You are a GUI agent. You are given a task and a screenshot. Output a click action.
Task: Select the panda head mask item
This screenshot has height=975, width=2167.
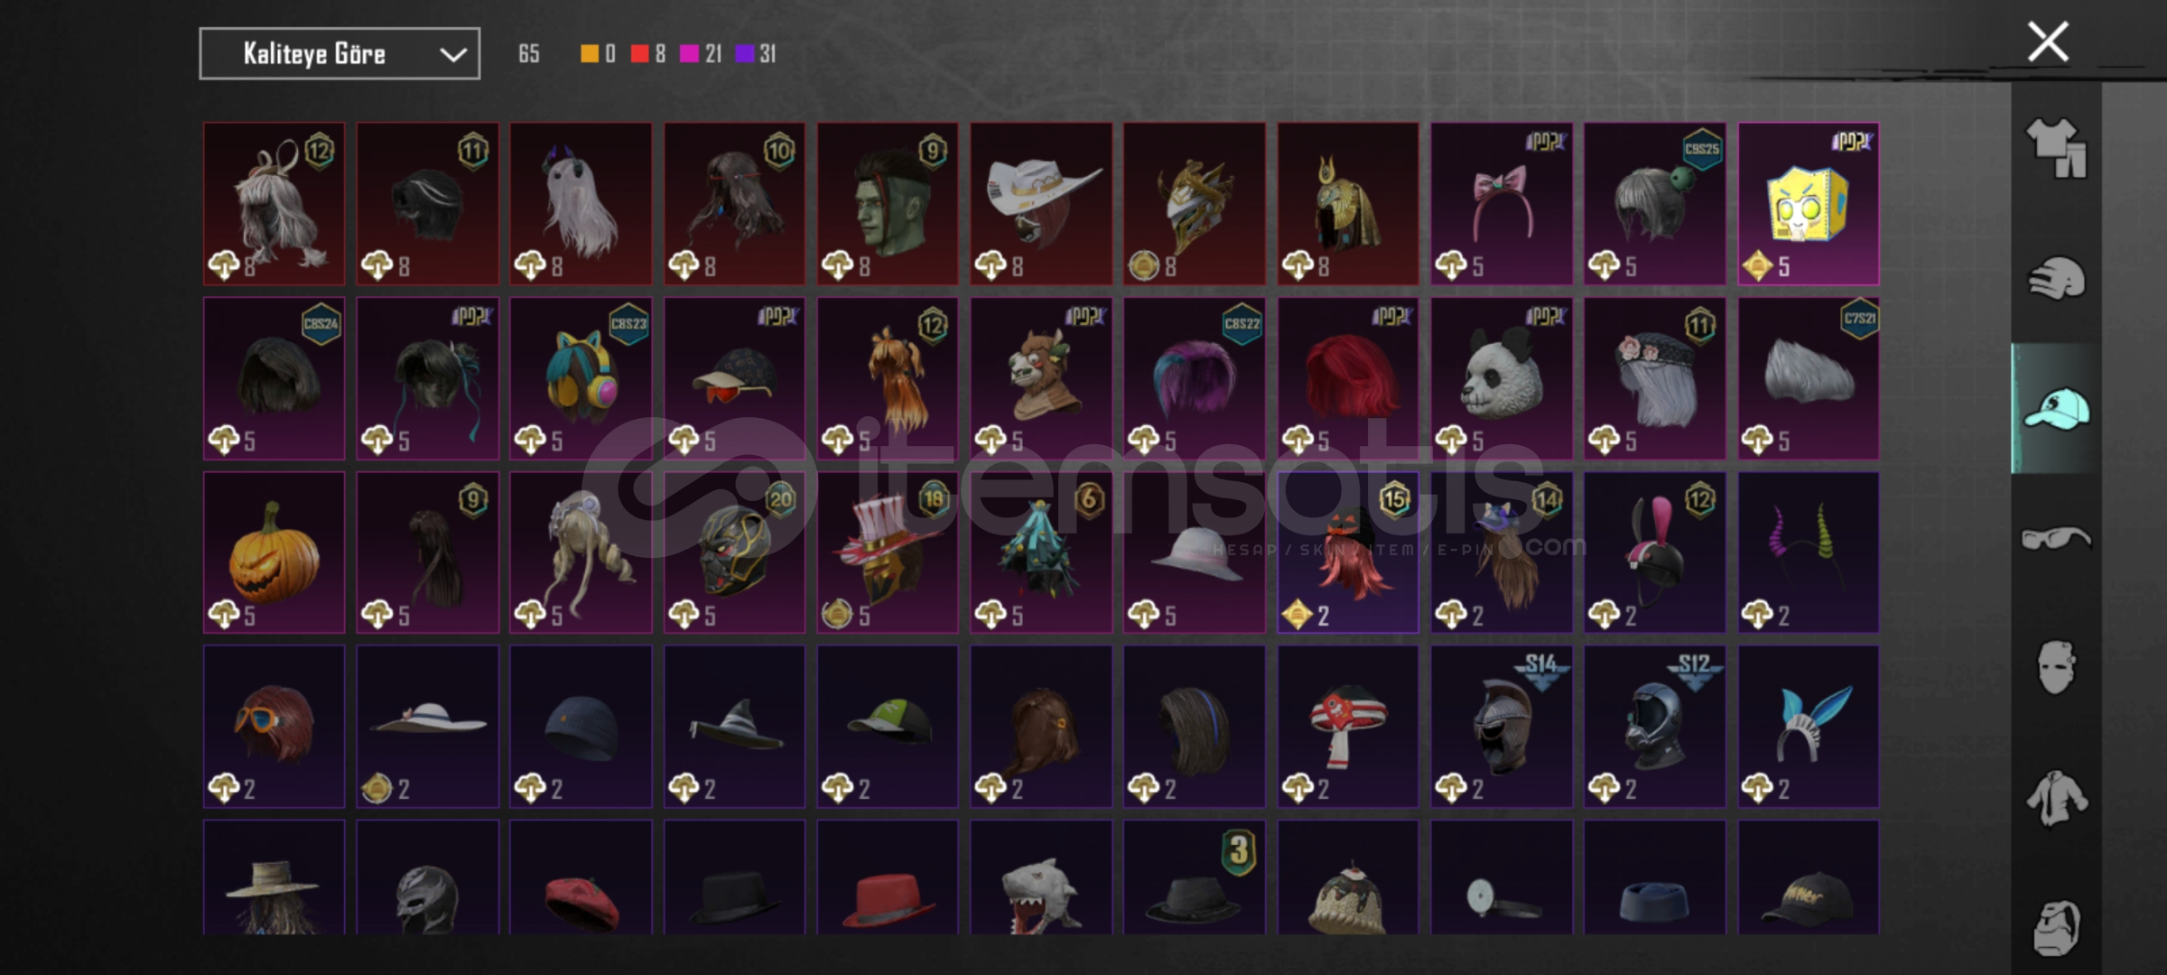tap(1501, 378)
